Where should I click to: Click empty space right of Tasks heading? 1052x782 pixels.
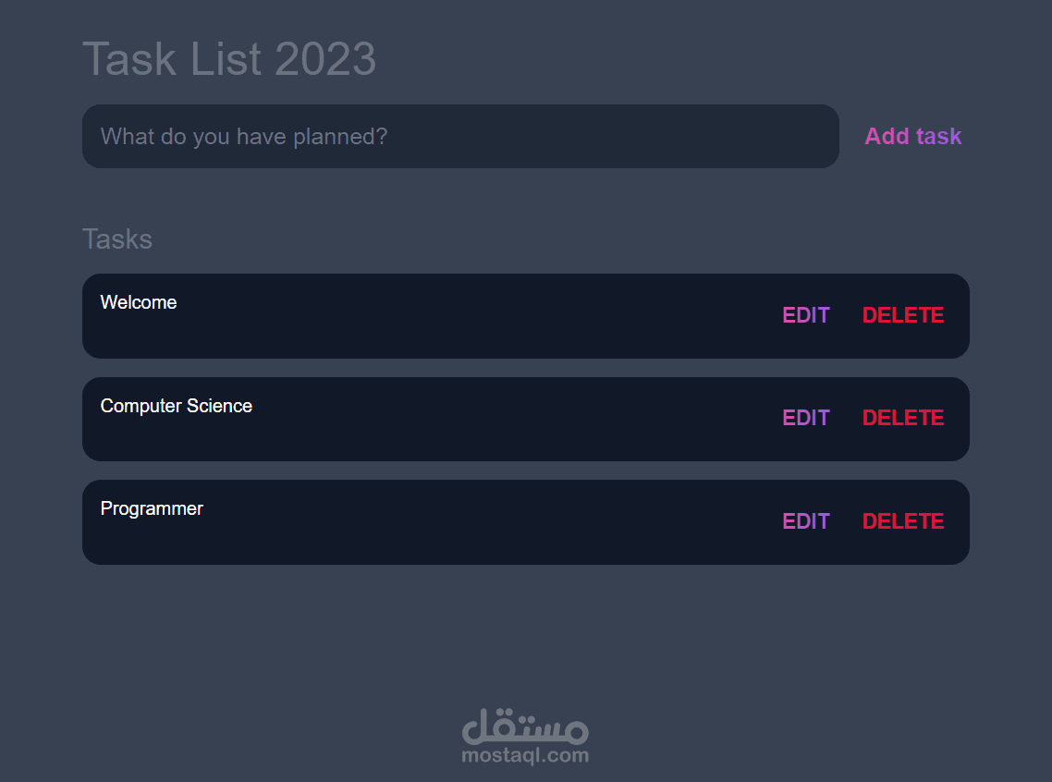tap(555, 239)
